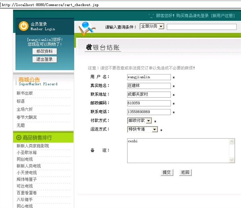Click the 修改资料 button
Image resolution: width=241 pixels, height=208 pixels.
(x=45, y=51)
